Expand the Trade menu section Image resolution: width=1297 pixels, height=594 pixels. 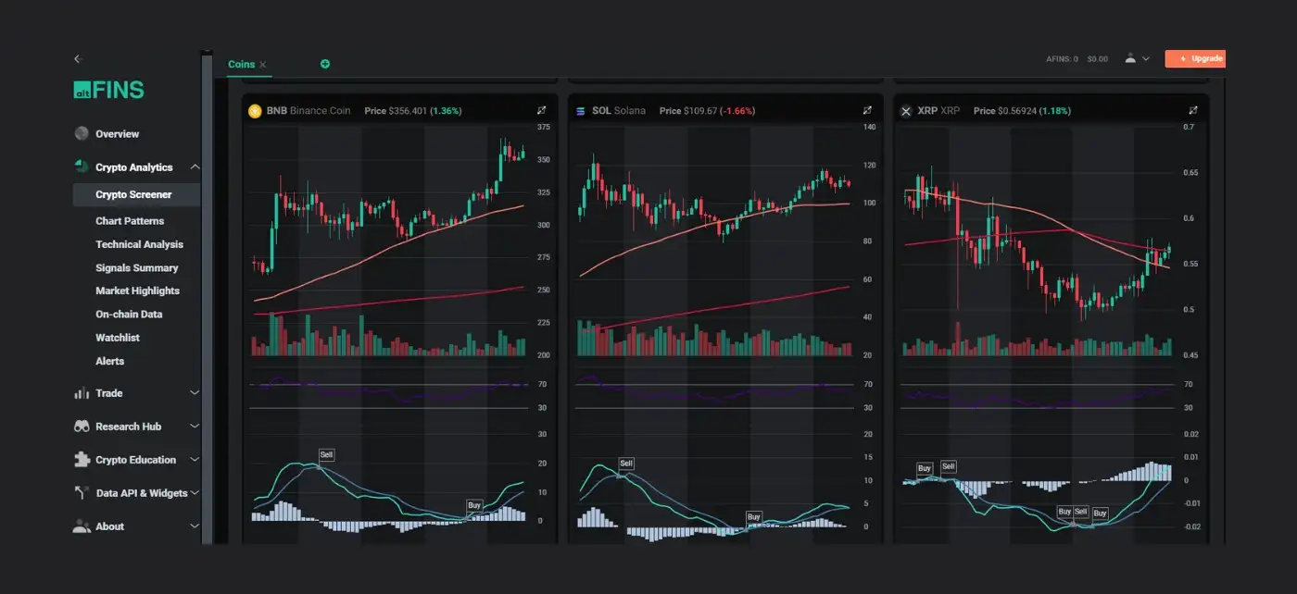pyautogui.click(x=195, y=393)
